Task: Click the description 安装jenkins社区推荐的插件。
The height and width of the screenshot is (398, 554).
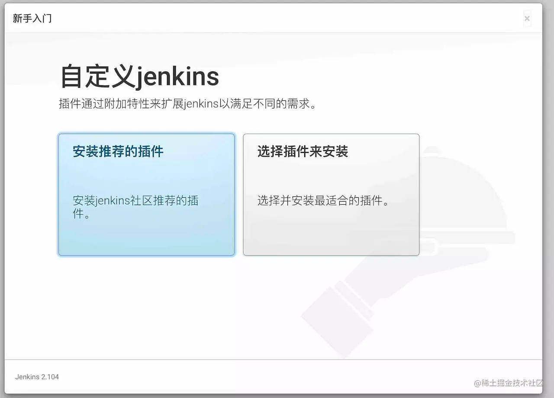Action: [135, 207]
